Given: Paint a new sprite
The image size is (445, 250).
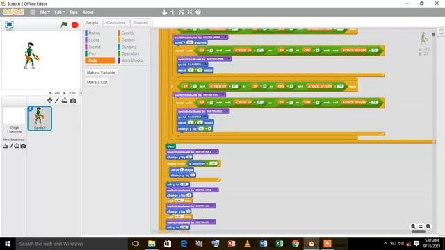Looking at the screenshot, I should coord(57,100).
